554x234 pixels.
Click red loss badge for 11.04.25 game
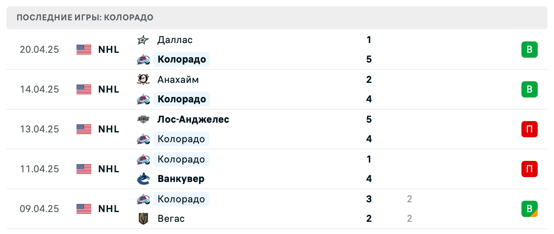pos(530,169)
